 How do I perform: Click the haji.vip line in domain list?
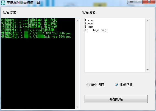tap(95, 30)
